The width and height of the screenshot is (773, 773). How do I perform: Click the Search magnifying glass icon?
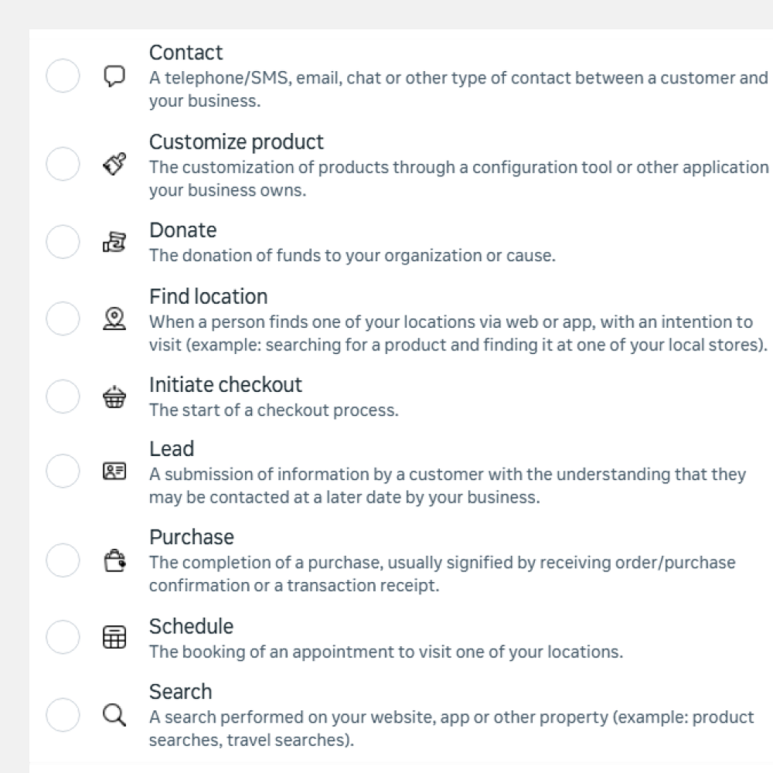click(x=116, y=715)
